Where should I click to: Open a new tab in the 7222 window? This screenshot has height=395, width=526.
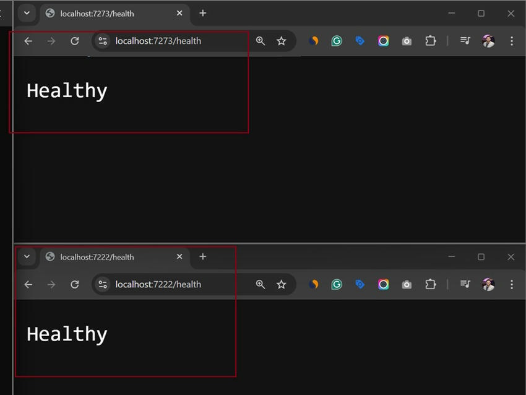[202, 257]
